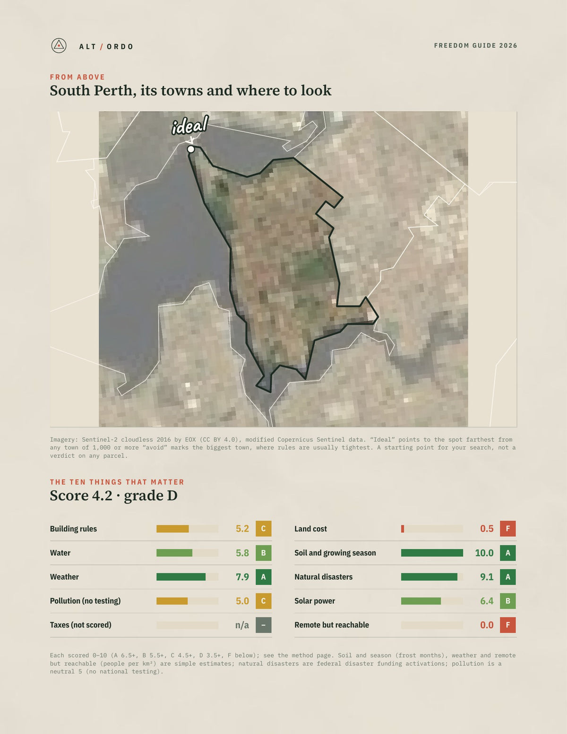
Task: Click the 0.0 Remote but reachable value
Action: (487, 625)
